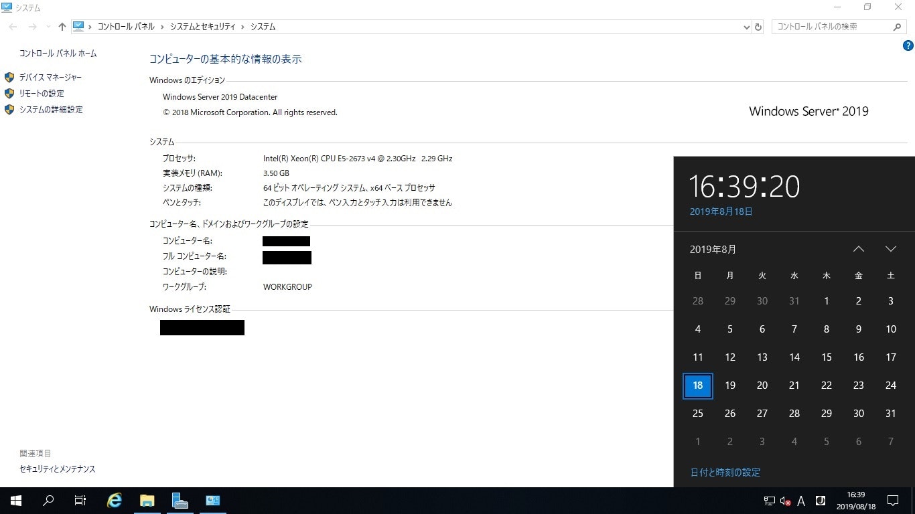Select August 6 in calendar
Screen dimensions: 915x514
coord(762,329)
